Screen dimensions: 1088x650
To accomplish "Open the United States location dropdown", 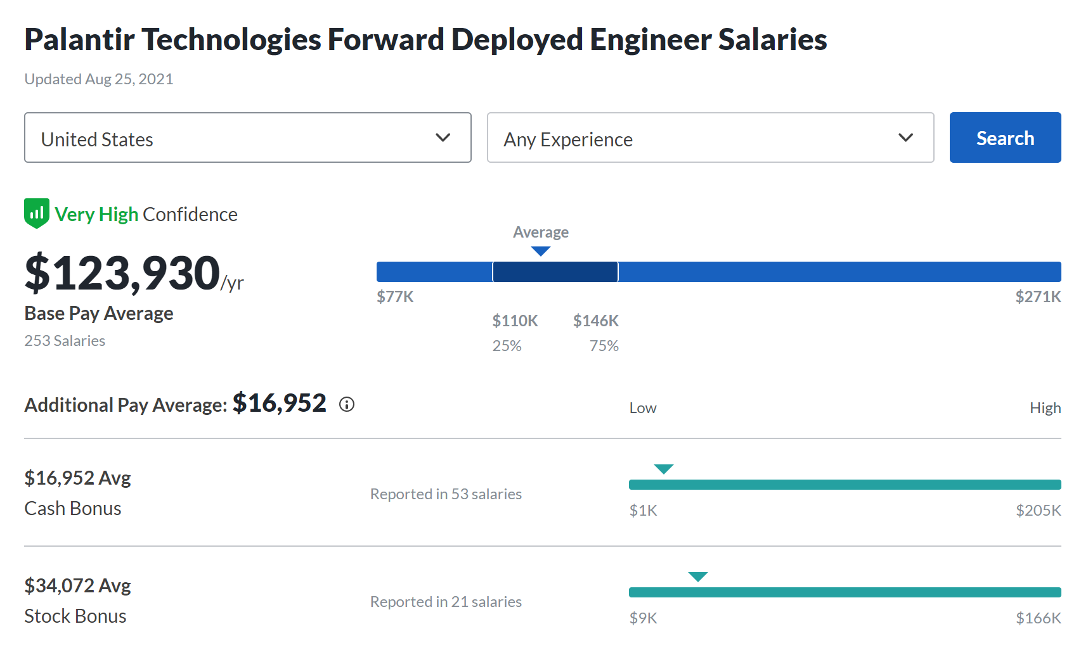I will (248, 137).
